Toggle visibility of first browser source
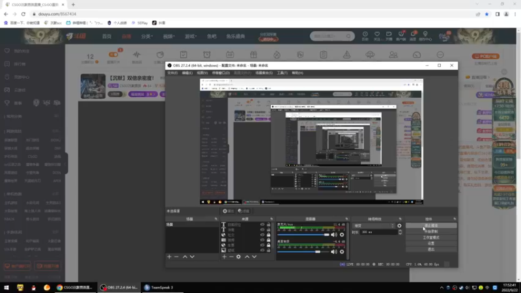 262,235
